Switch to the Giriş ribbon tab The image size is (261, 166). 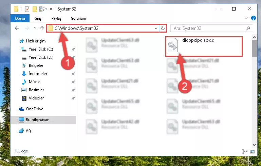pos(38,18)
